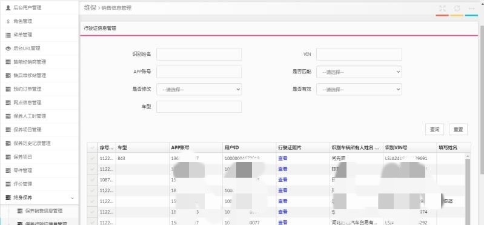The image size is (484, 225).
Task: Click the 行驶证信息管理 panel title
Action: (100, 28)
